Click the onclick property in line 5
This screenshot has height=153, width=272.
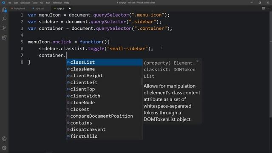pyautogui.click(x=62, y=42)
